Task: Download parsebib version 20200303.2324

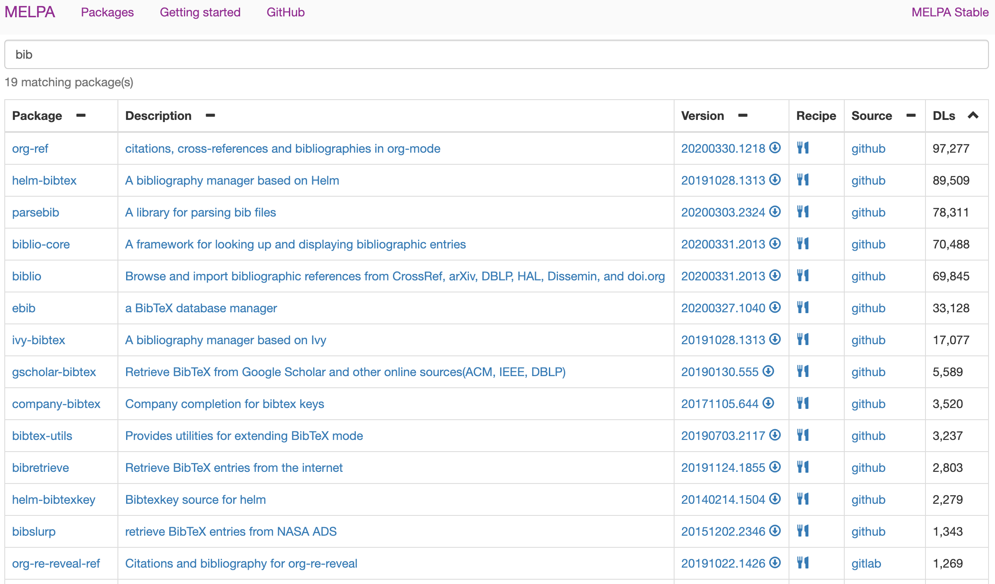Action: pos(731,212)
